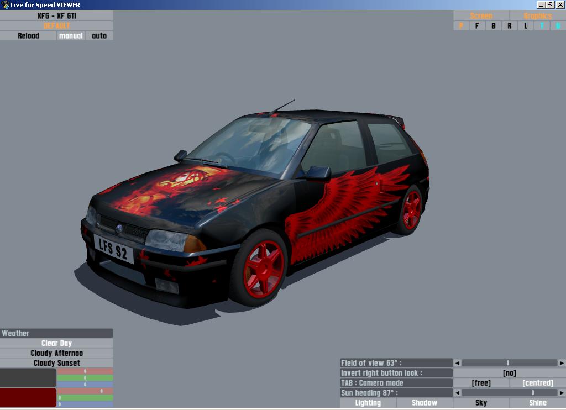This screenshot has height=410, width=566.
Task: Adjust green slider of dark red color
Action: pos(85,398)
